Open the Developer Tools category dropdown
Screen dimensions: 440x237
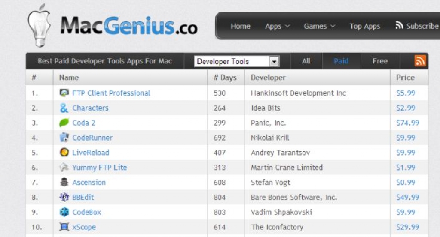pos(237,61)
